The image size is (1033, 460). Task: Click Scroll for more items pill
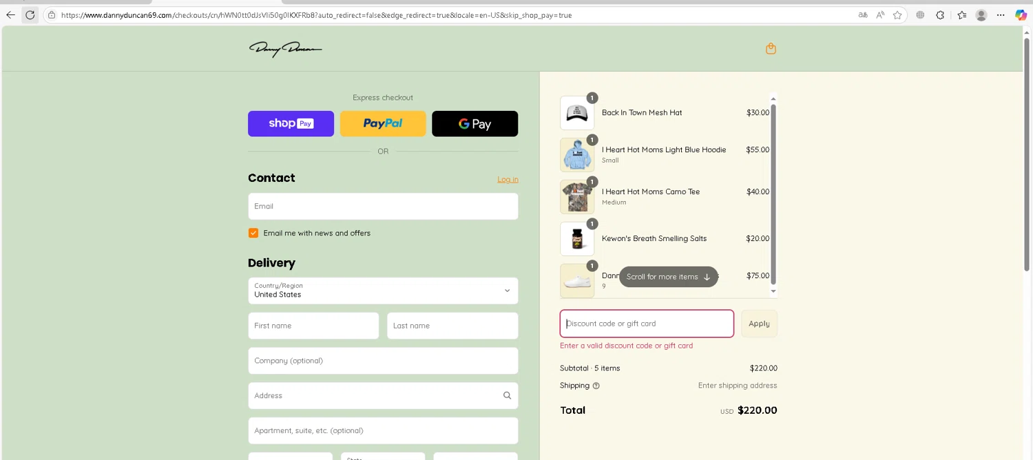[668, 277]
